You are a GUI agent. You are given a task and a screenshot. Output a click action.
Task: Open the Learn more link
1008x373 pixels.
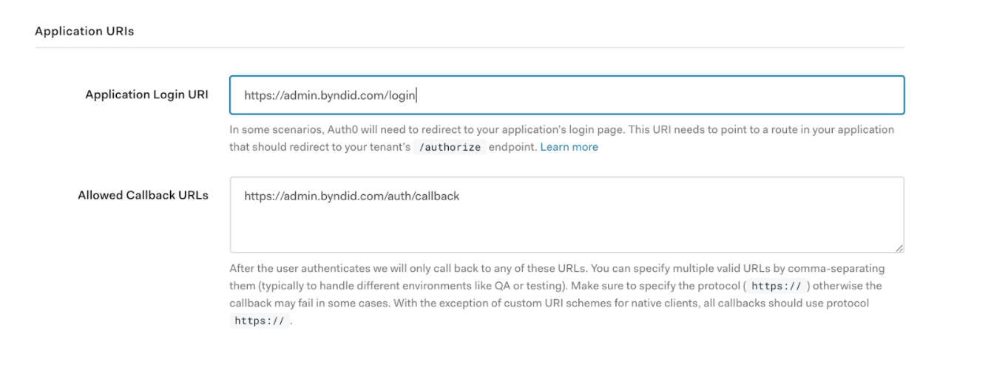pyautogui.click(x=569, y=147)
